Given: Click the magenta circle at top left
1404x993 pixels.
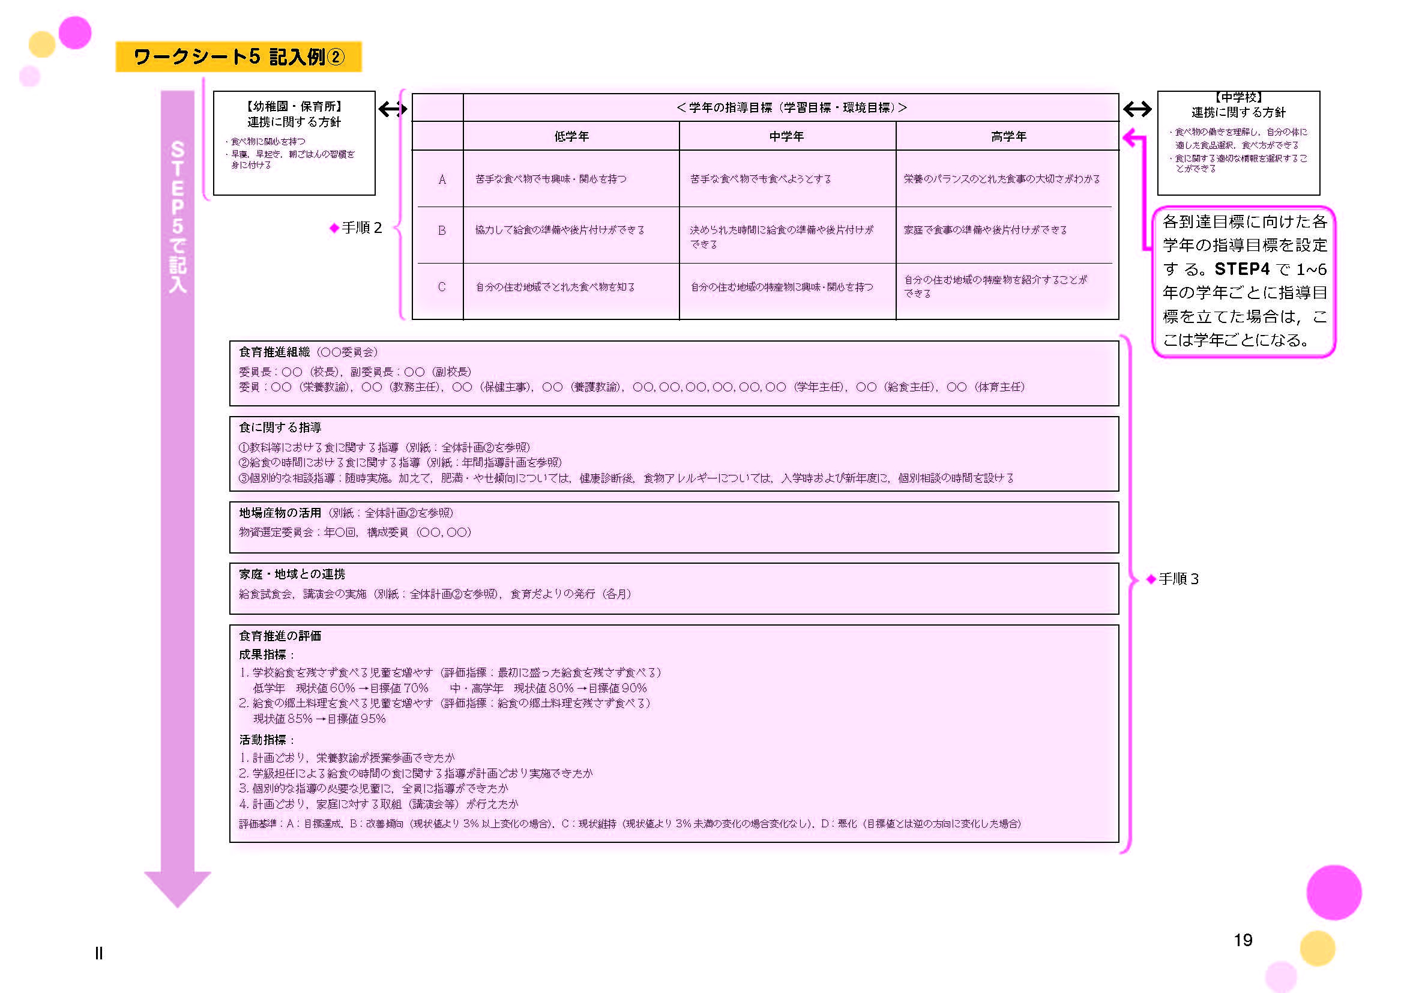Looking at the screenshot, I should (75, 32).
